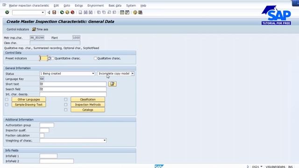Toggle checkbox beside Catalogs

[65, 110]
